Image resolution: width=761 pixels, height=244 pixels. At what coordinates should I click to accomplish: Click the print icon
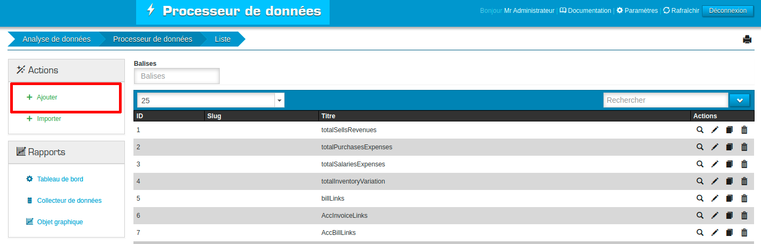coord(747,39)
